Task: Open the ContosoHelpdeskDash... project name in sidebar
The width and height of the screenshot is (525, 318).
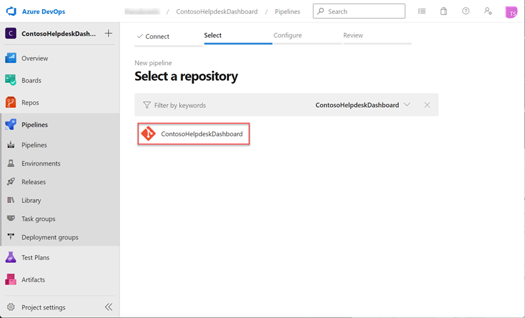Action: [58, 34]
